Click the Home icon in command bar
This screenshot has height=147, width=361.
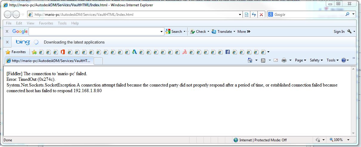pyautogui.click(x=250, y=60)
